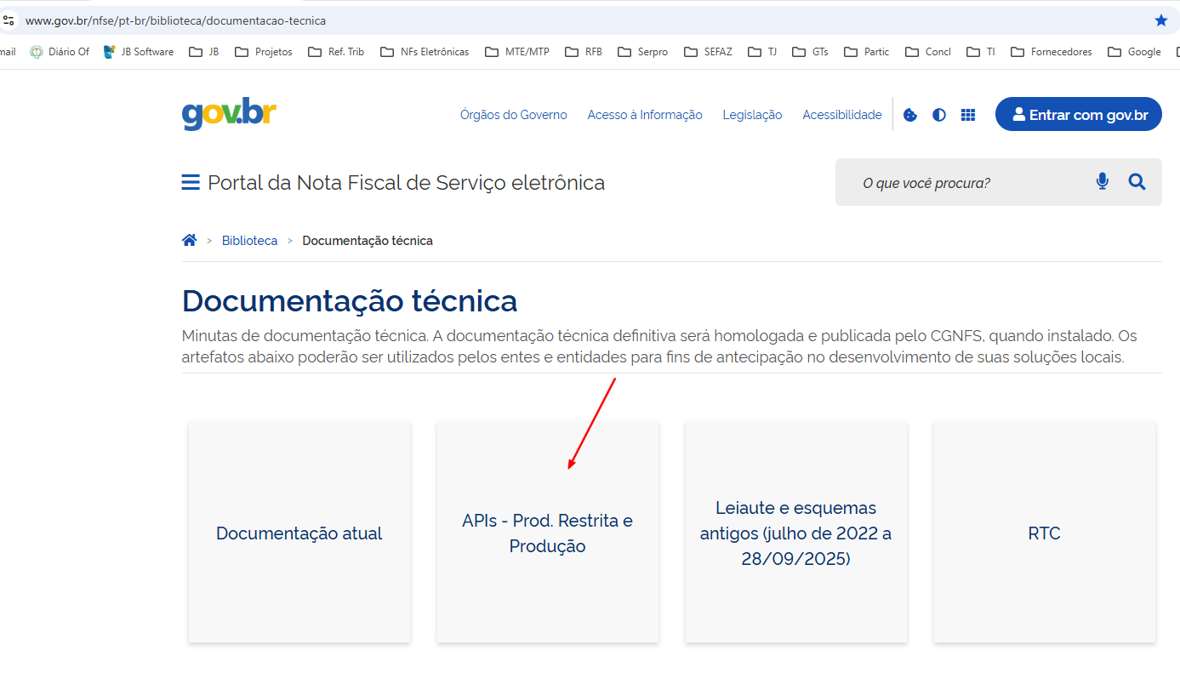The height and width of the screenshot is (673, 1180).
Task: Click Entrar com gov.br button
Action: click(x=1078, y=115)
